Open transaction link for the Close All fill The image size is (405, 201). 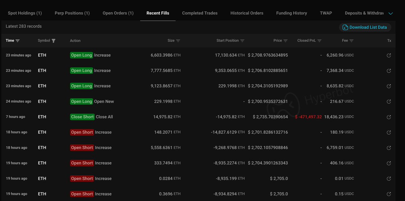[x=389, y=117]
